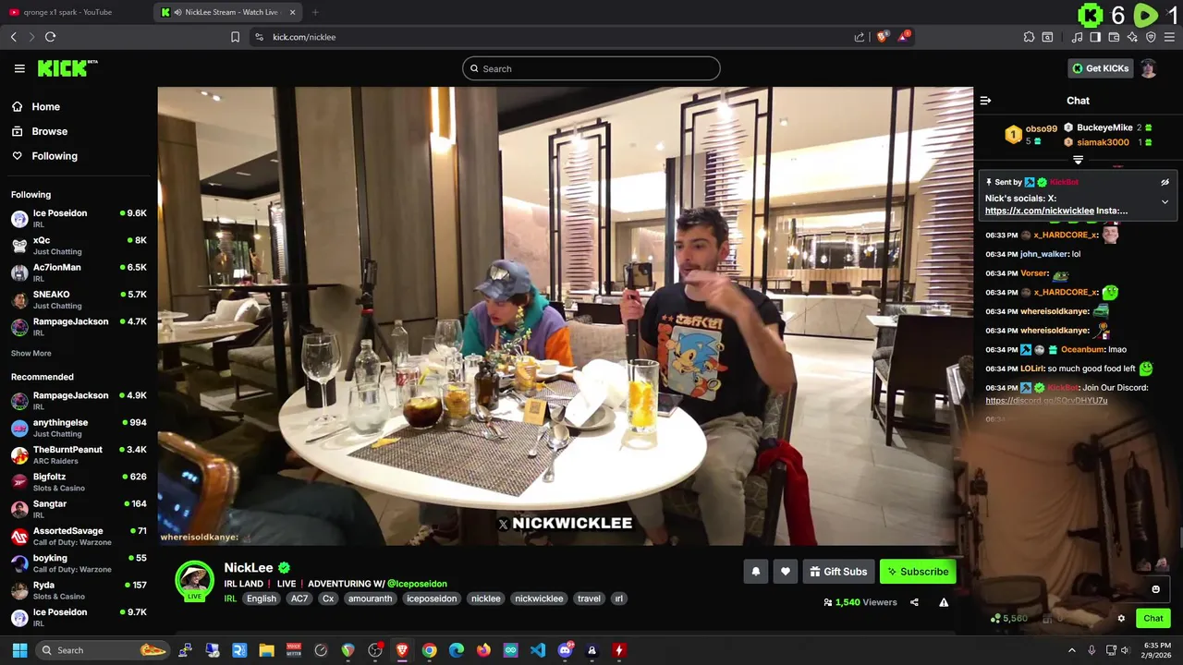1183x665 pixels.
Task: Switch to the YouTube browser tab
Action: pos(76,12)
